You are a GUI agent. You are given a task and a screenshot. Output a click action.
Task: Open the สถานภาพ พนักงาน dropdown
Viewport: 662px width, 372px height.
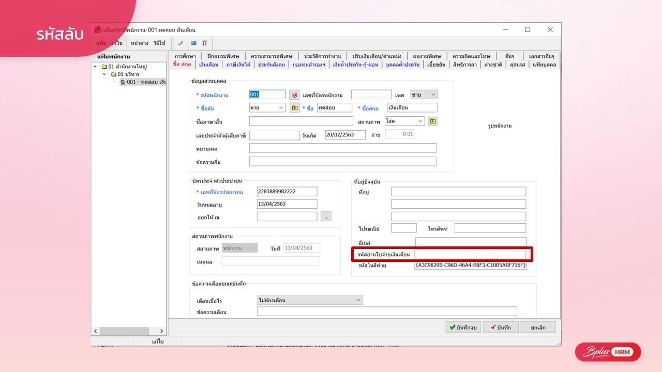pyautogui.click(x=253, y=248)
